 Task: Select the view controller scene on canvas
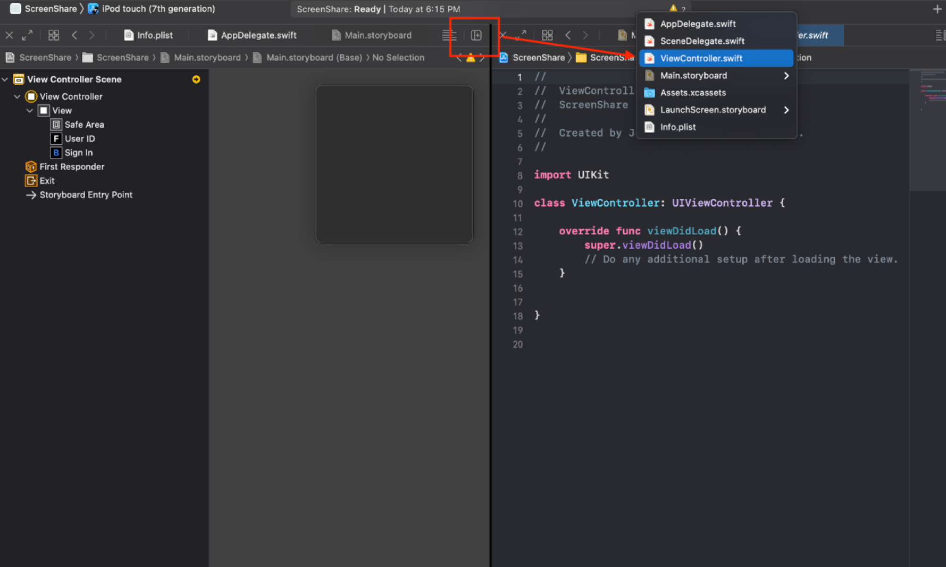[394, 164]
